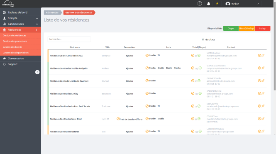Edit residence icon at right of Marc Bloch row
276x154 pixels.
tap(259, 119)
